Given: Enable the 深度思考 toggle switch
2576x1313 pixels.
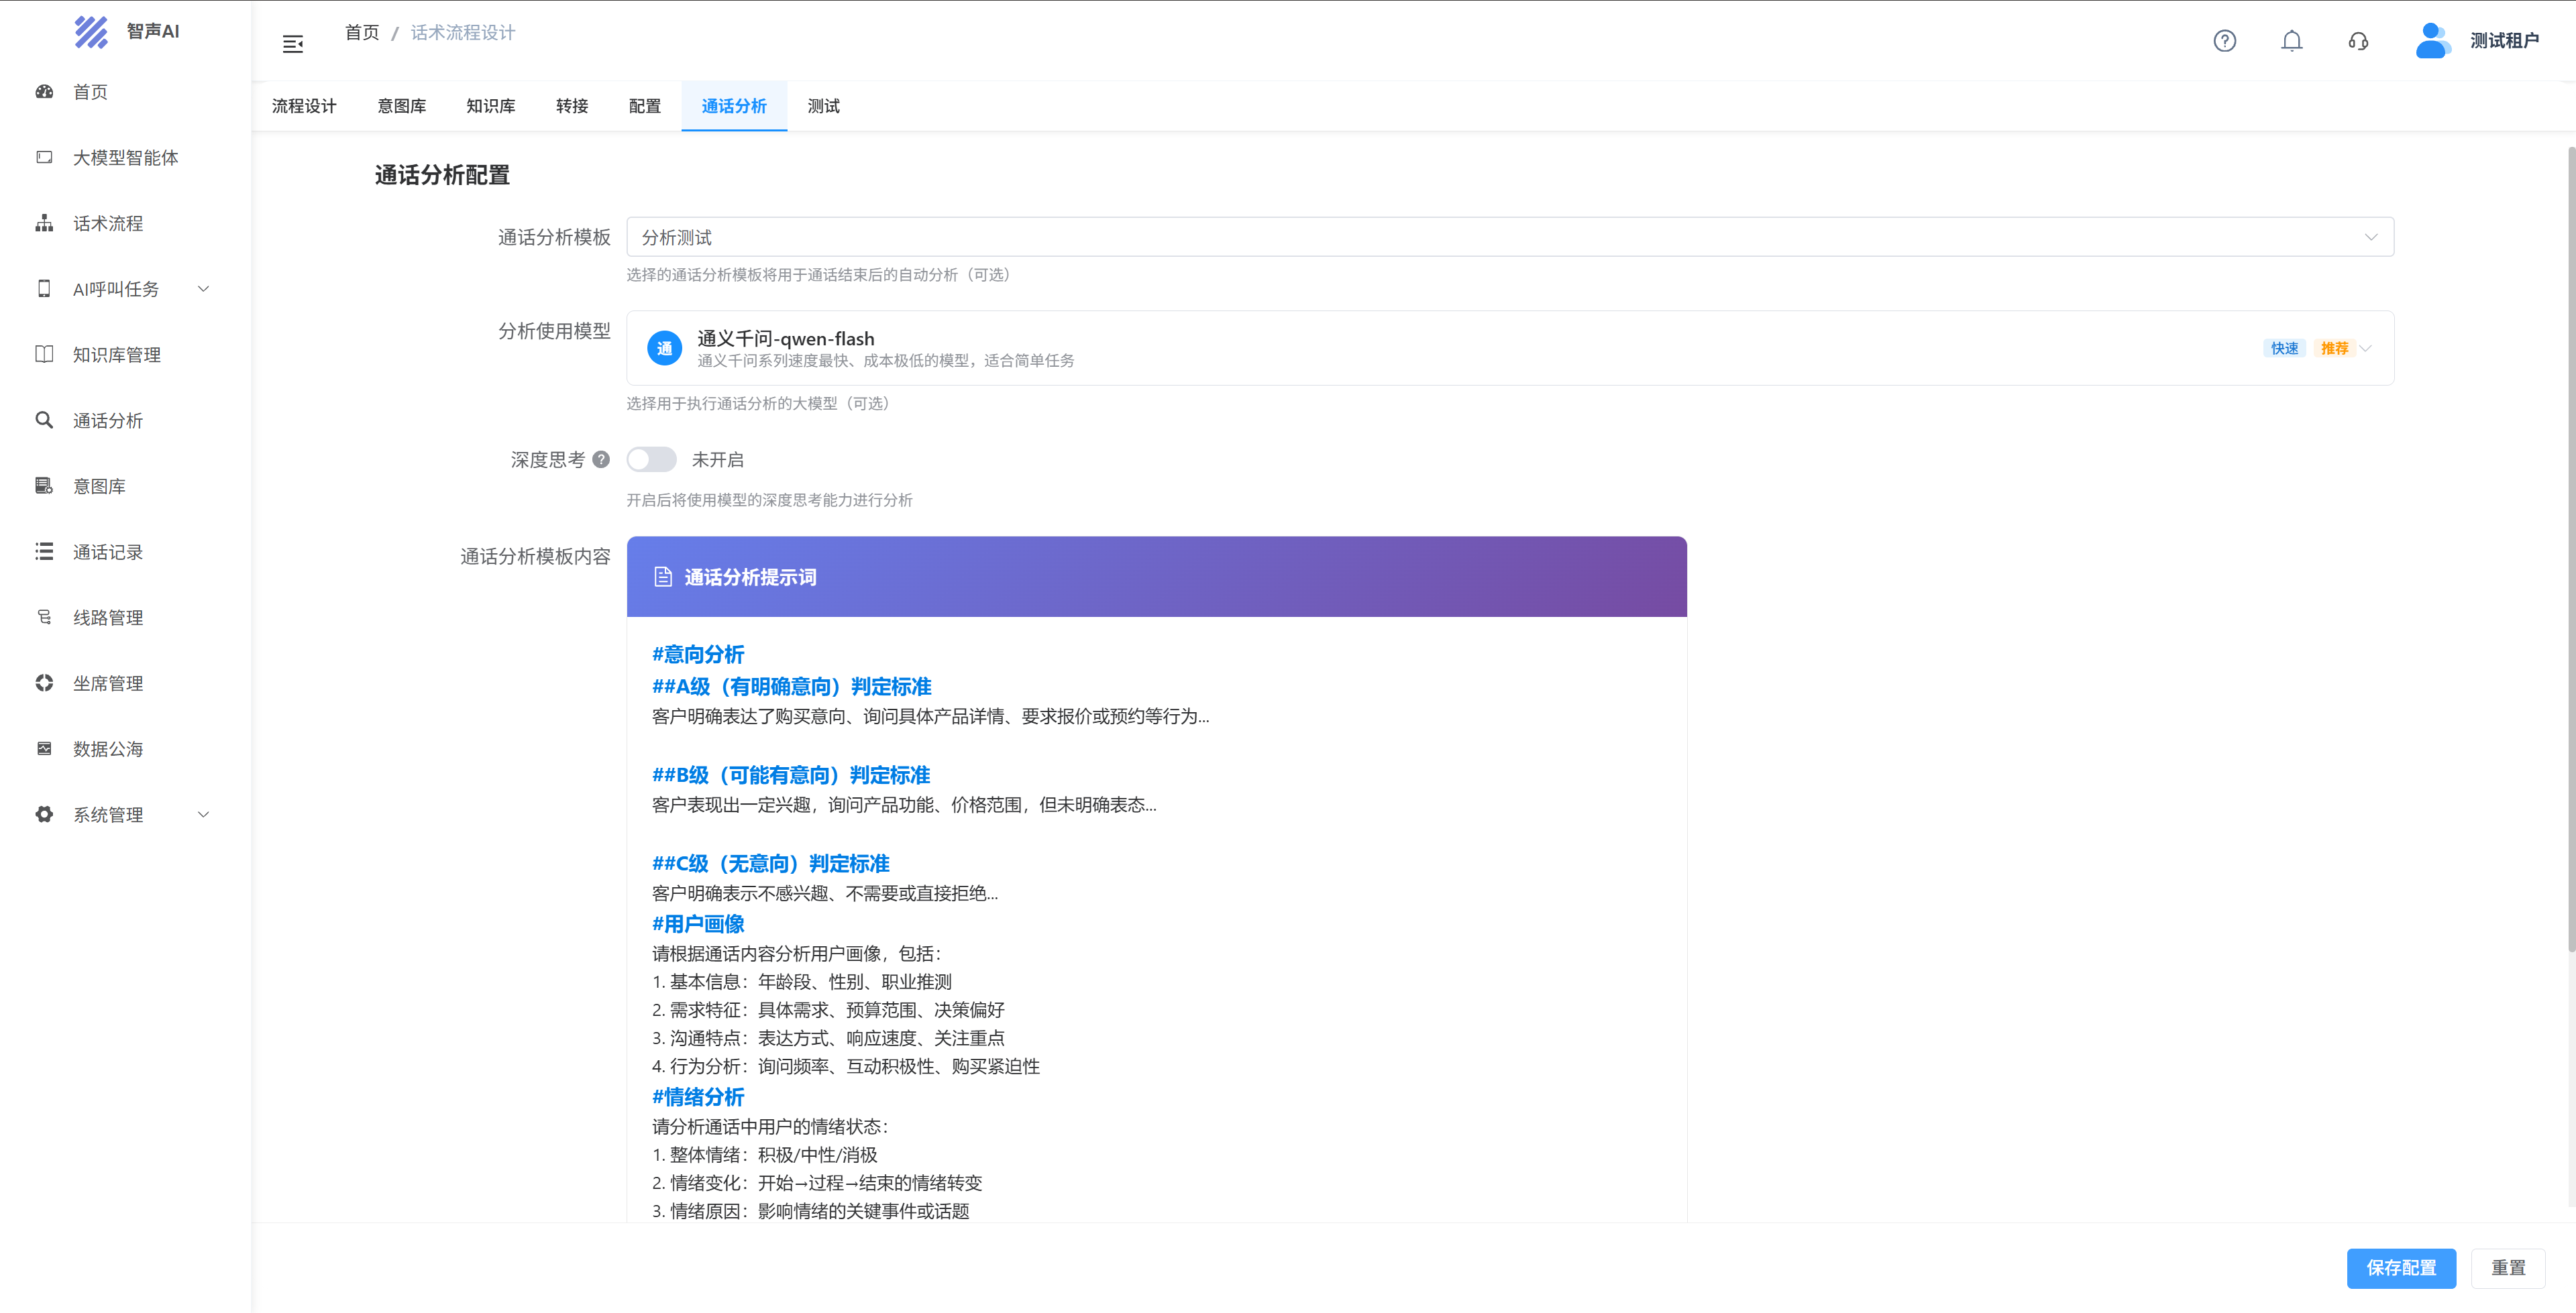Looking at the screenshot, I should click(651, 459).
